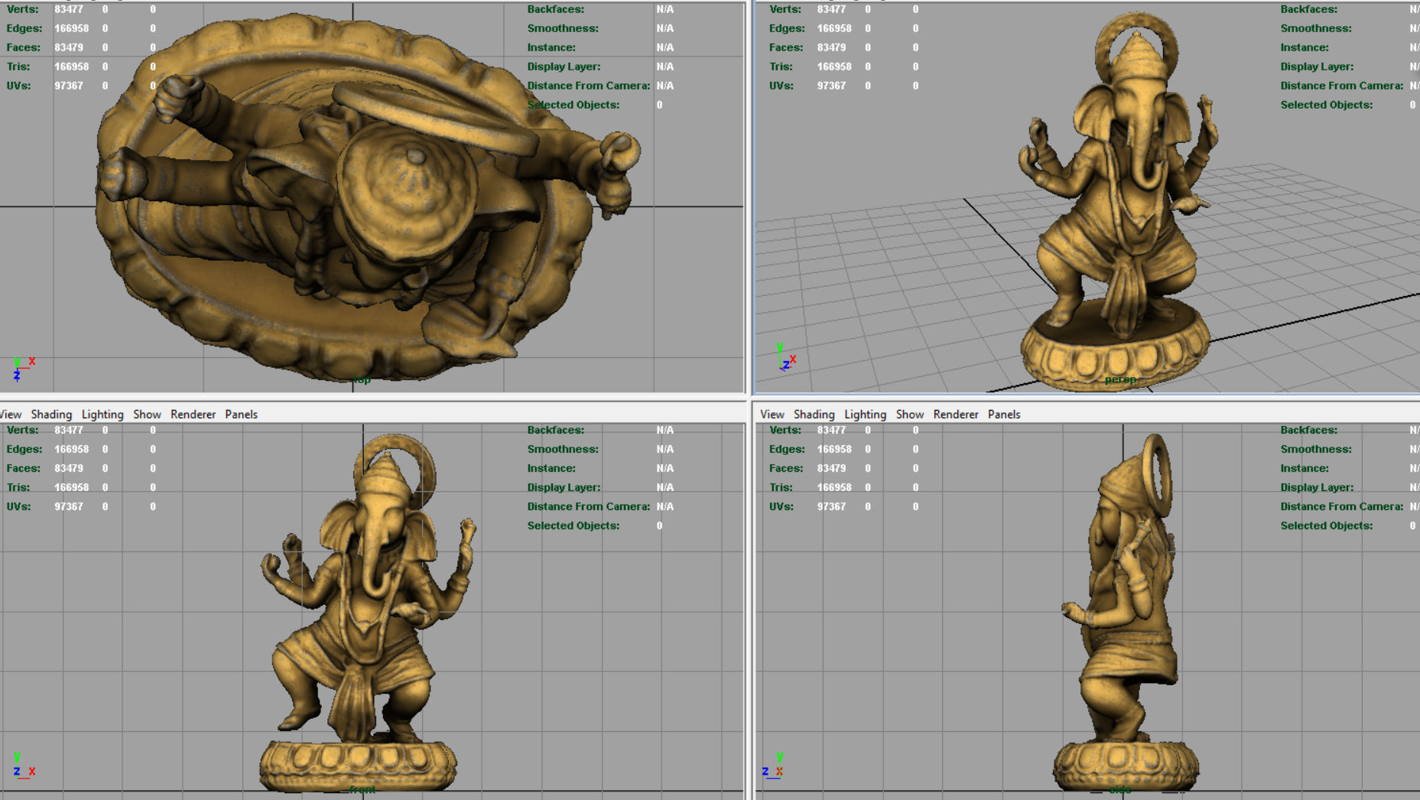
Task: Click the axis gizmo in perspective viewport
Action: click(786, 358)
